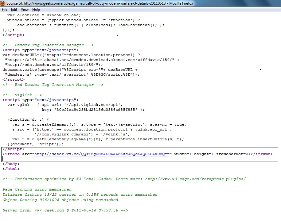Click the '</body>' closing tag

pyautogui.click(x=11, y=164)
